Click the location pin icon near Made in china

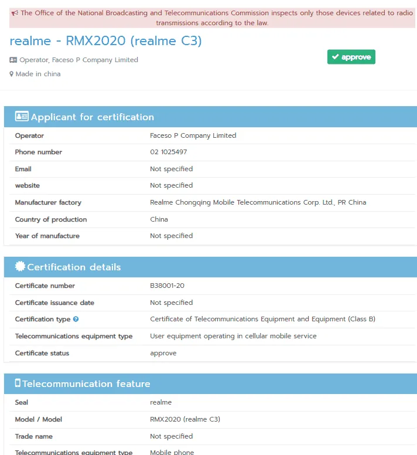click(12, 74)
